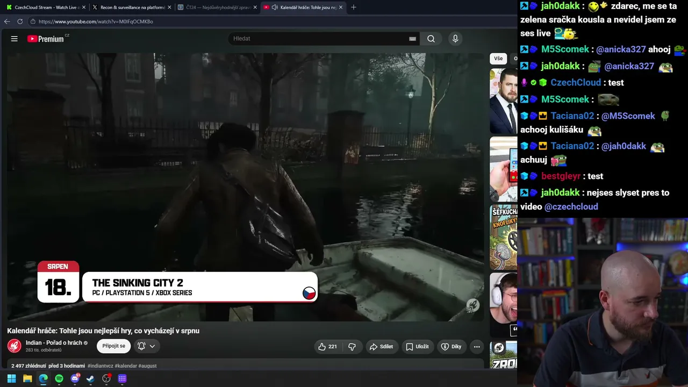
Task: Dislike the video with thumbs down
Action: pos(352,347)
